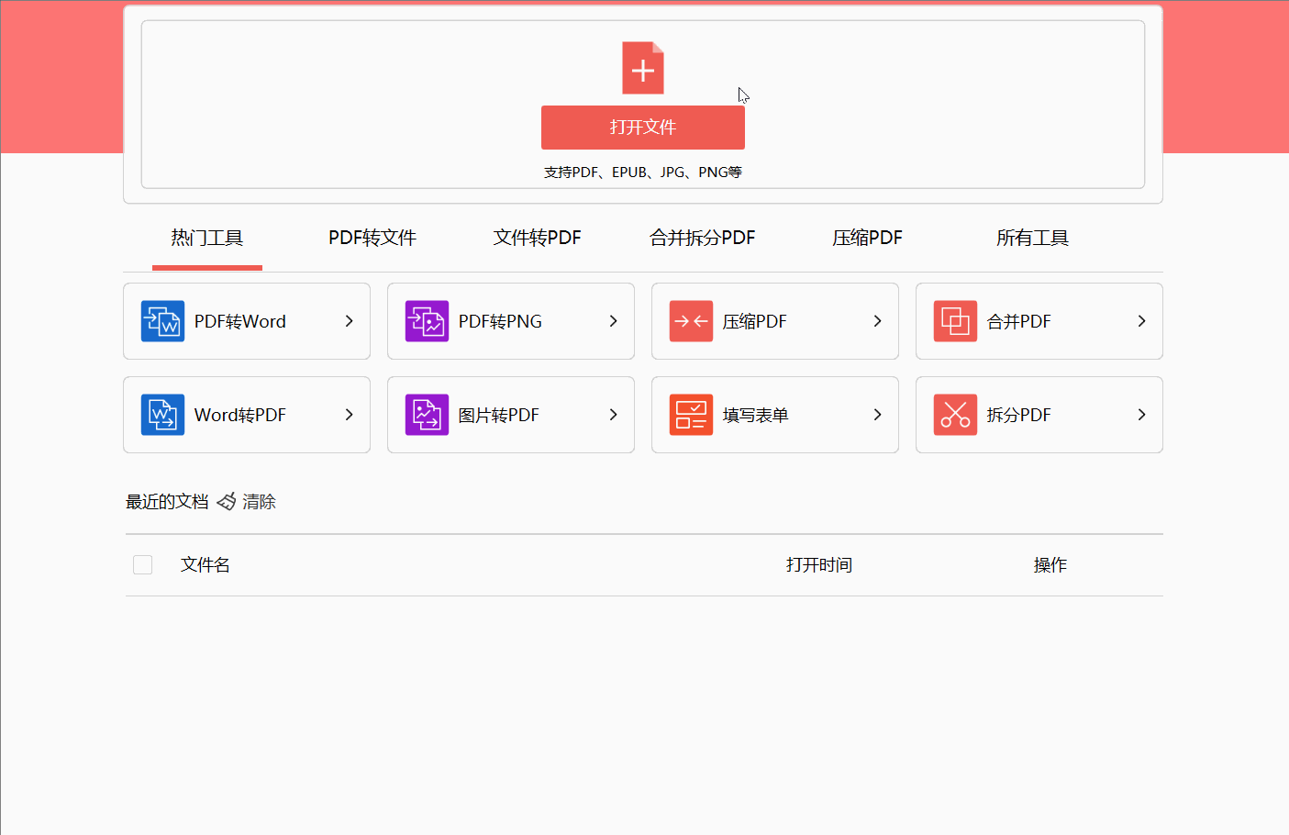Click the 合并PDF merge icon
This screenshot has height=835, width=1289.
pos(955,321)
